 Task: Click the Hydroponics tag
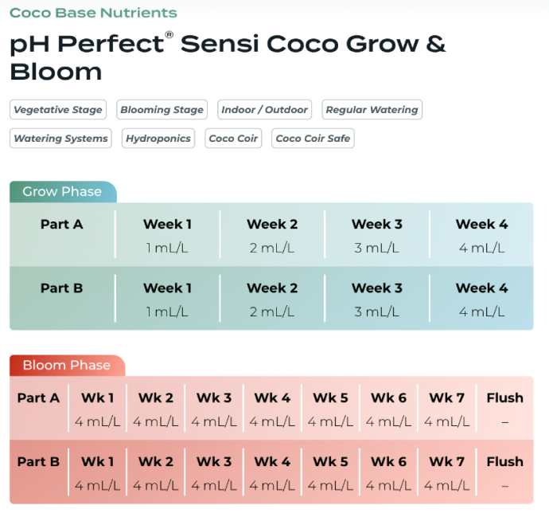pos(158,139)
